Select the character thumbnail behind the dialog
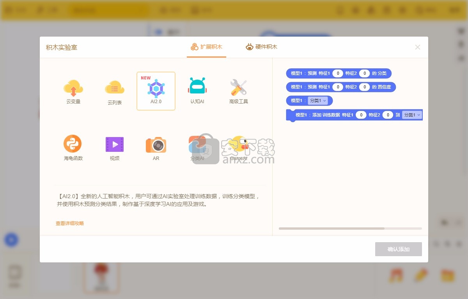Screen dimensions: 468x299 coord(101,277)
